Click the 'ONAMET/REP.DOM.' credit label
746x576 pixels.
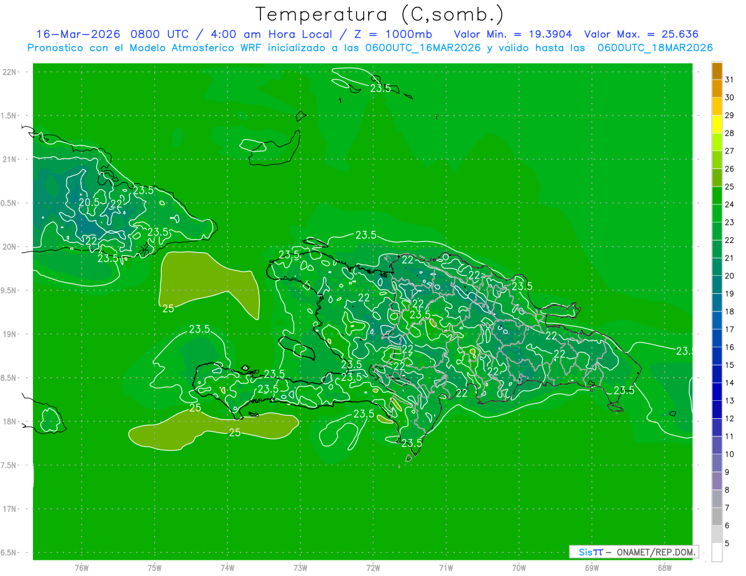(x=655, y=552)
